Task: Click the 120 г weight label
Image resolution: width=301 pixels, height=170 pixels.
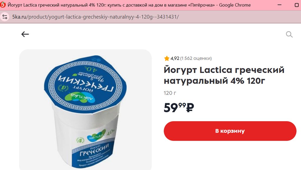Action: 170,93
